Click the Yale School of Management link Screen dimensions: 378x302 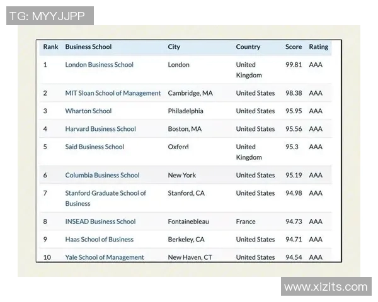pyautogui.click(x=105, y=257)
